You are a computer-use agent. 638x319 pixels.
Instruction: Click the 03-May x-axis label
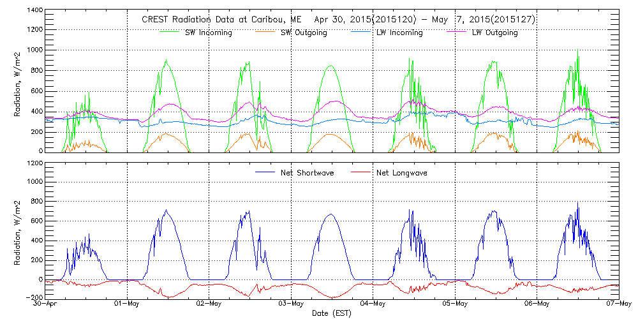(x=292, y=304)
